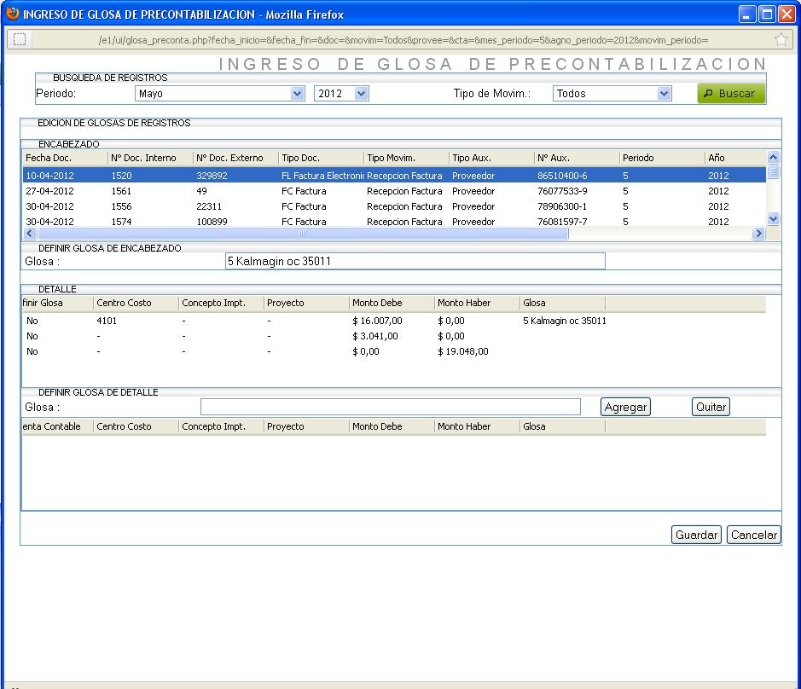801x689 pixels.
Task: Click the encabezado table scroll down arrow
Action: click(x=773, y=218)
